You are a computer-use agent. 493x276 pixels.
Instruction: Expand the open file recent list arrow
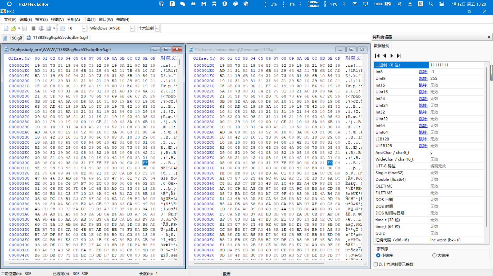pos(19,28)
